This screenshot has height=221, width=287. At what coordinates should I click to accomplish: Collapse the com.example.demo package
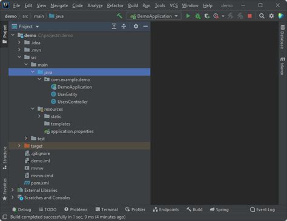[39, 79]
